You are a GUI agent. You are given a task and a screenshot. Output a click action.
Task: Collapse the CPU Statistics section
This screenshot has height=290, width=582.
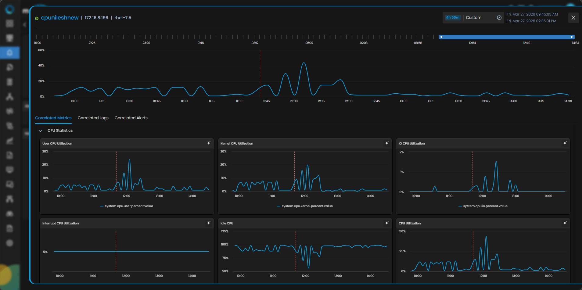click(40, 131)
